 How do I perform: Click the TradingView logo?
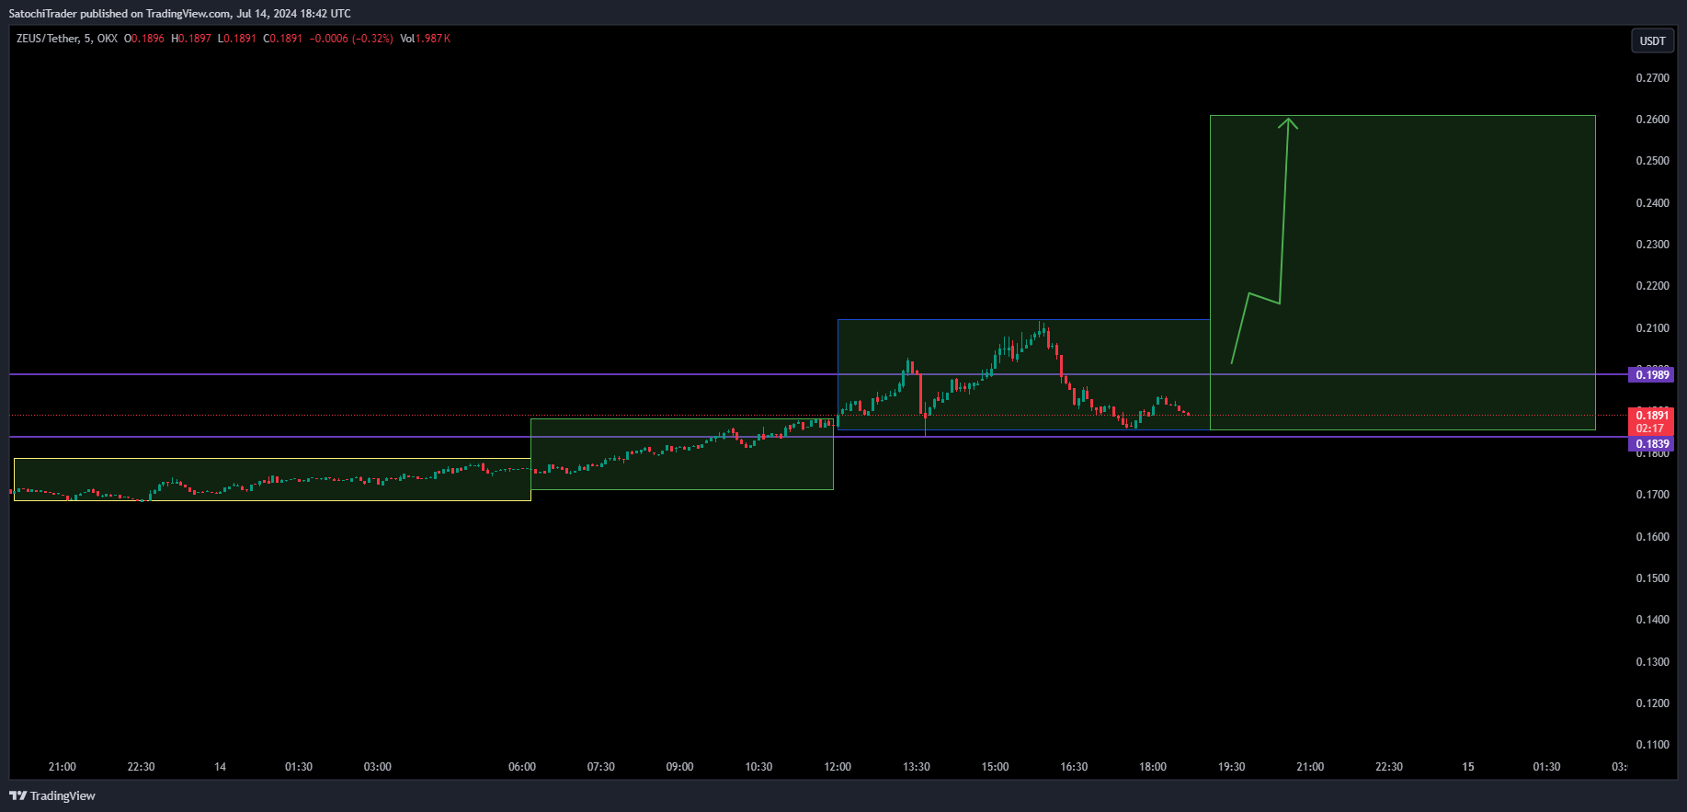click(x=52, y=795)
